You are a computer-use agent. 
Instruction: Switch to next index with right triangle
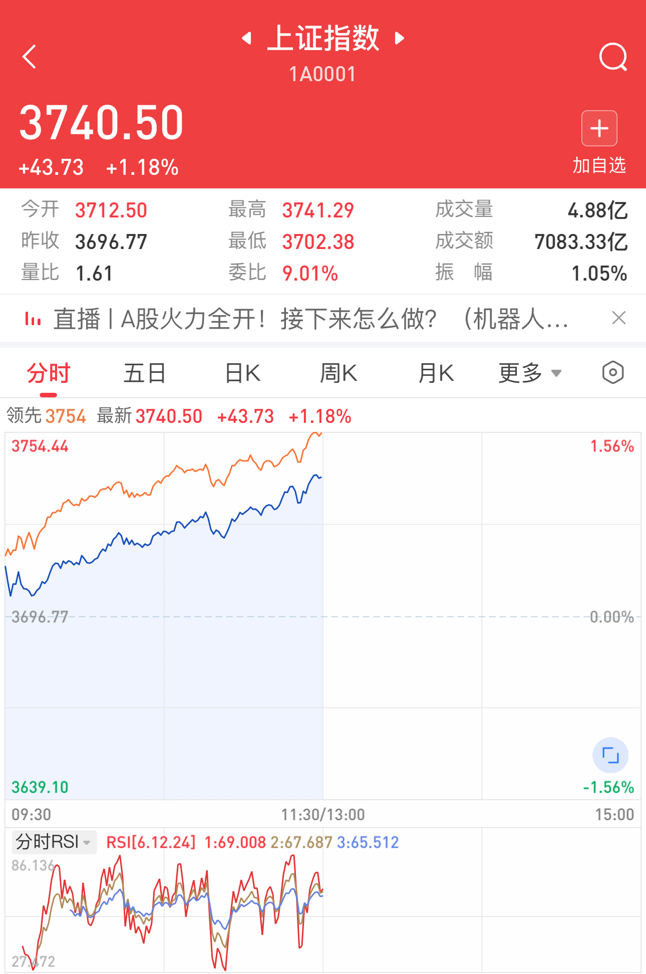coord(399,38)
